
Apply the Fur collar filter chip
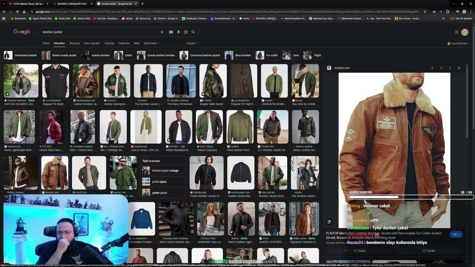(x=268, y=55)
